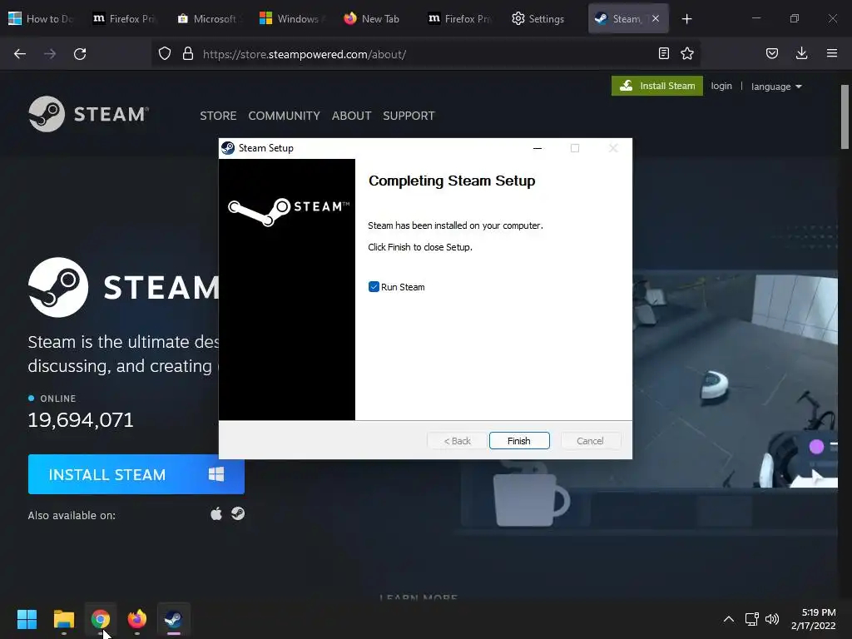
Task: Click the Steam taskbar icon
Action: (x=173, y=619)
